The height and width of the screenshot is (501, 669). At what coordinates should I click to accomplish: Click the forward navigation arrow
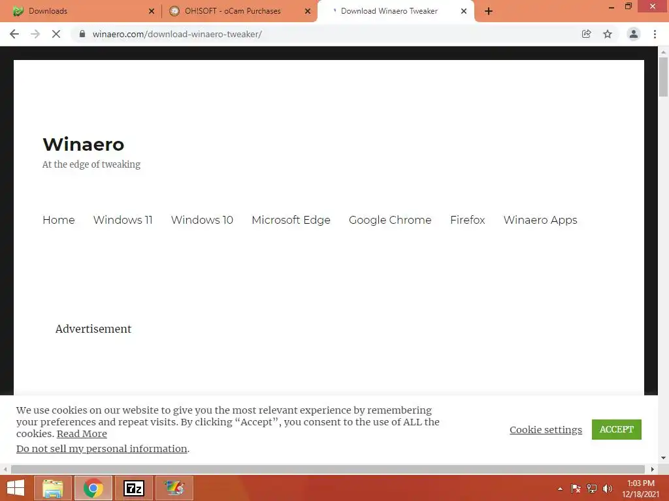click(35, 34)
